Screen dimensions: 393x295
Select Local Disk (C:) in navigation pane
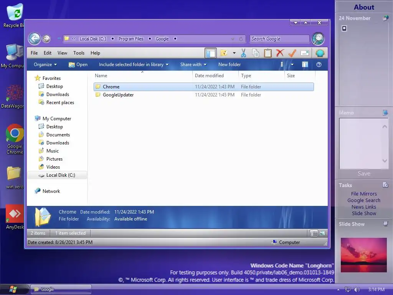(57, 175)
